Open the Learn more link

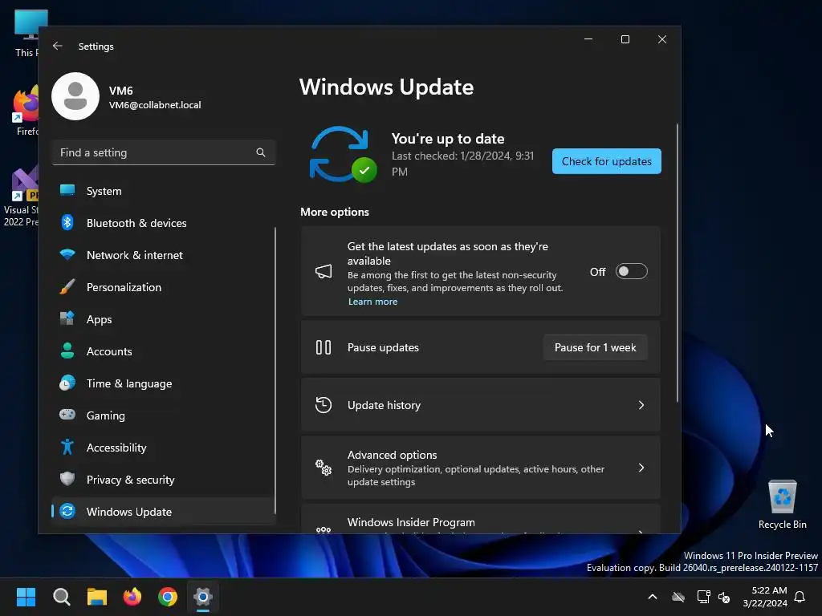click(372, 302)
